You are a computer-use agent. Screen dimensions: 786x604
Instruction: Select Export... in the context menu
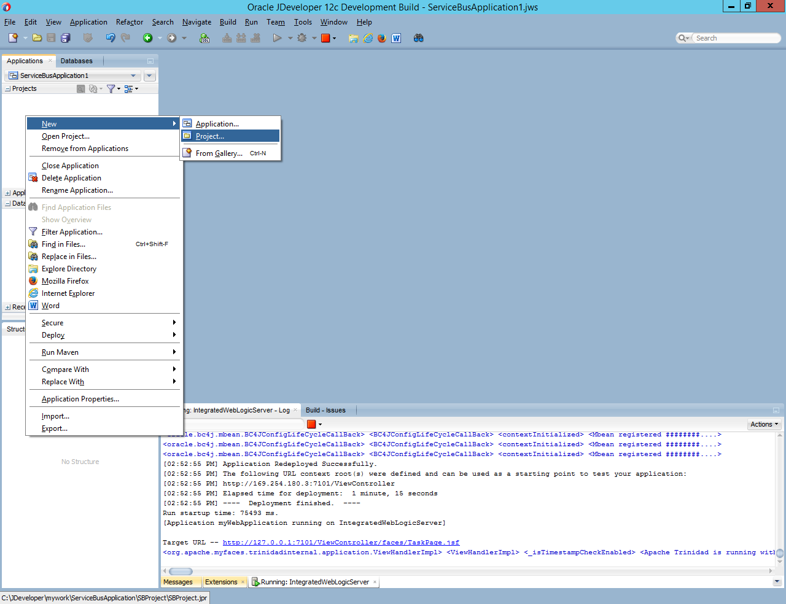[x=104, y=428]
